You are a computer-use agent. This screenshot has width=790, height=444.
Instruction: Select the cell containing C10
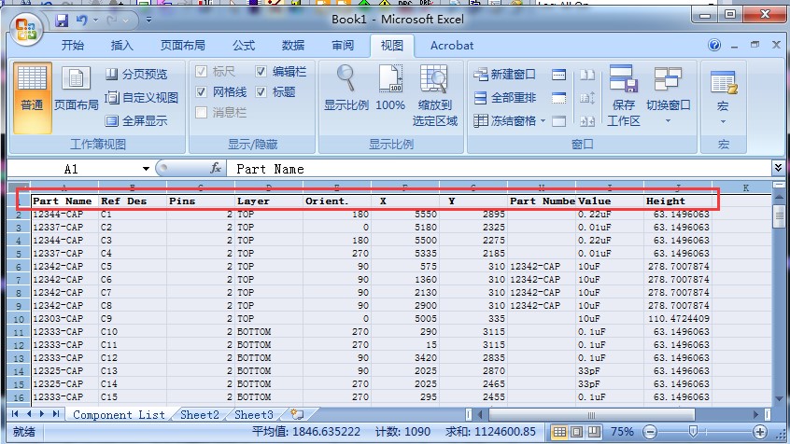[x=133, y=332]
